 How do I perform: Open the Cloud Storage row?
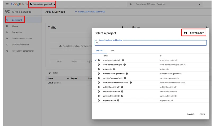pos(54,83)
